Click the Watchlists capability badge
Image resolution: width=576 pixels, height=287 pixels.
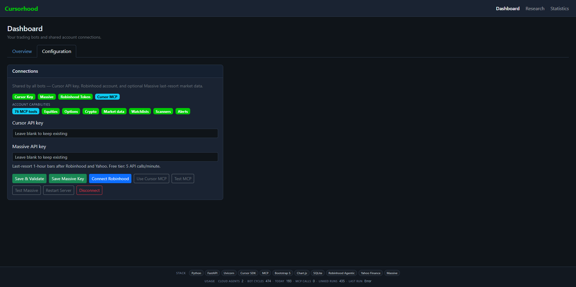point(140,111)
